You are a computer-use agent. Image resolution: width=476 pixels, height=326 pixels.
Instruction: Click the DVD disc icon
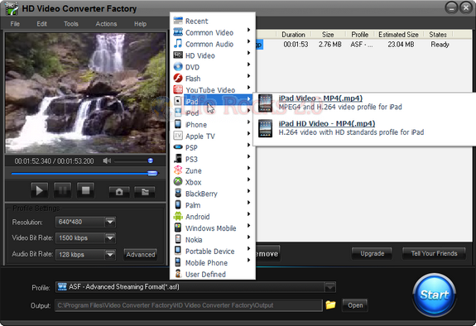[178, 66]
